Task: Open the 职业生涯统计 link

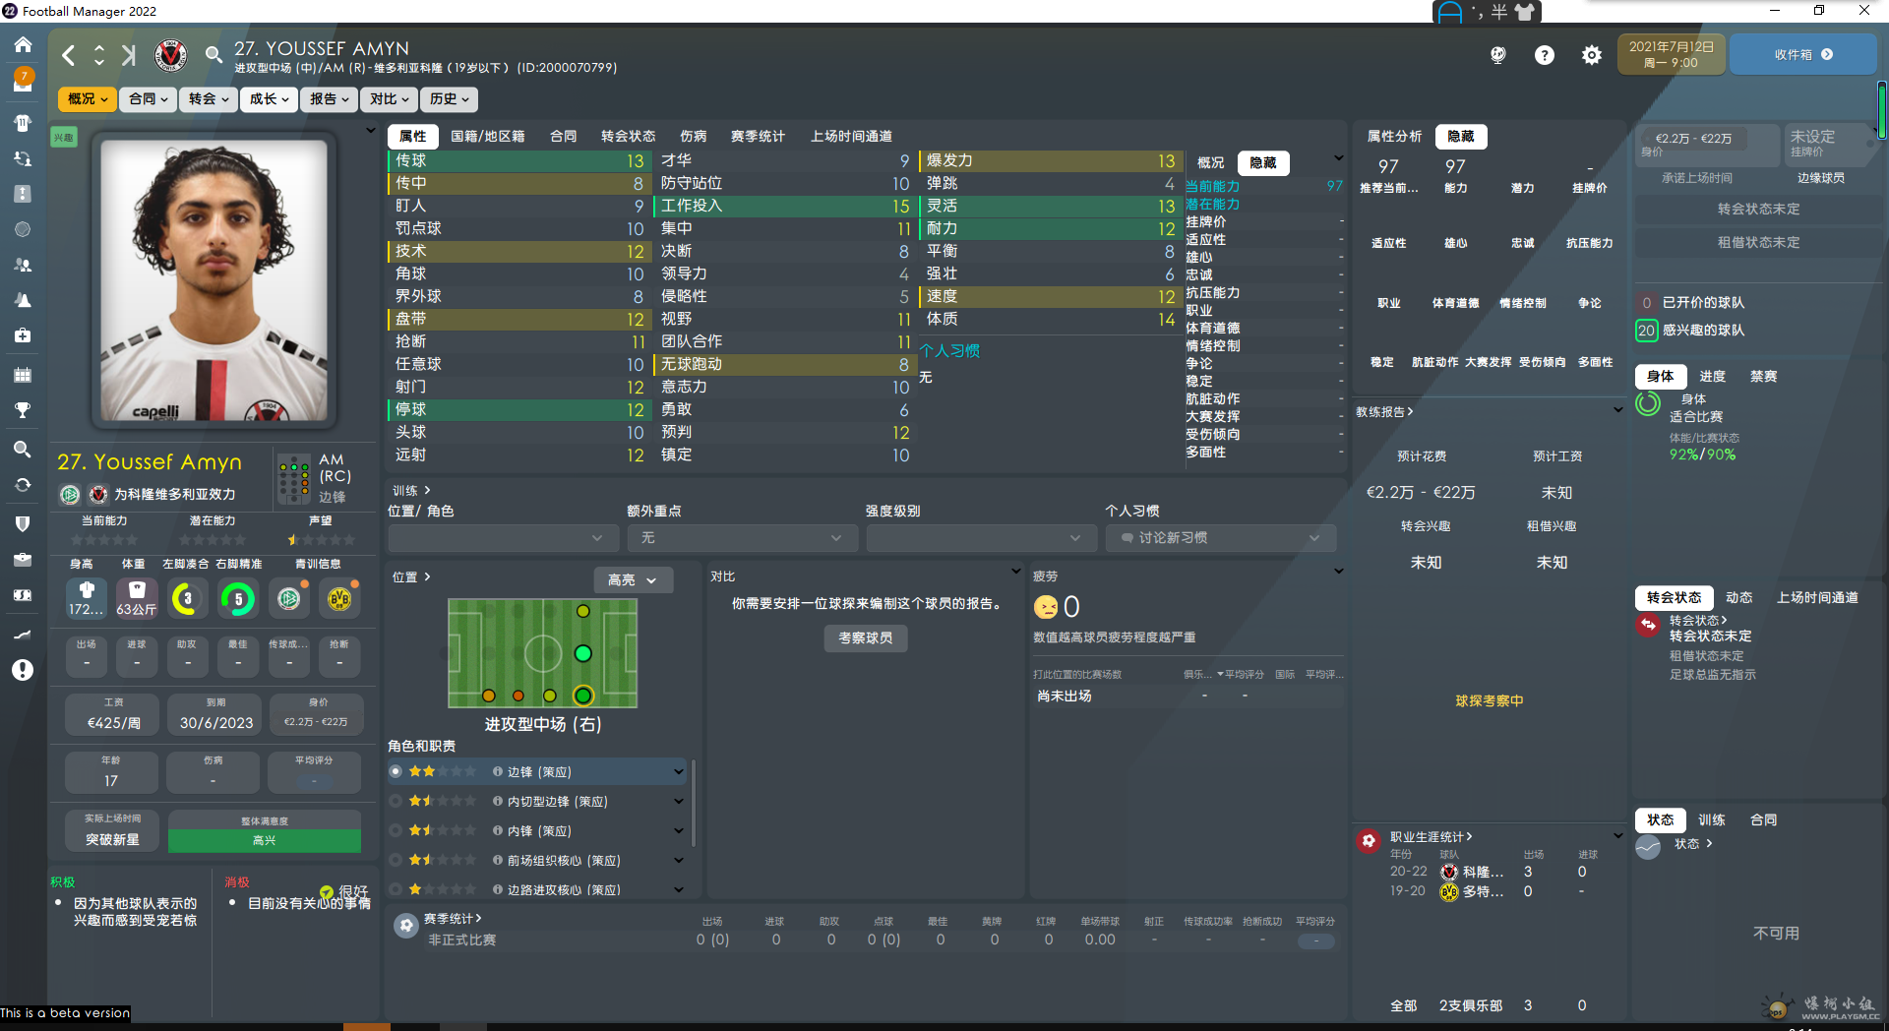Action: click(x=1432, y=837)
